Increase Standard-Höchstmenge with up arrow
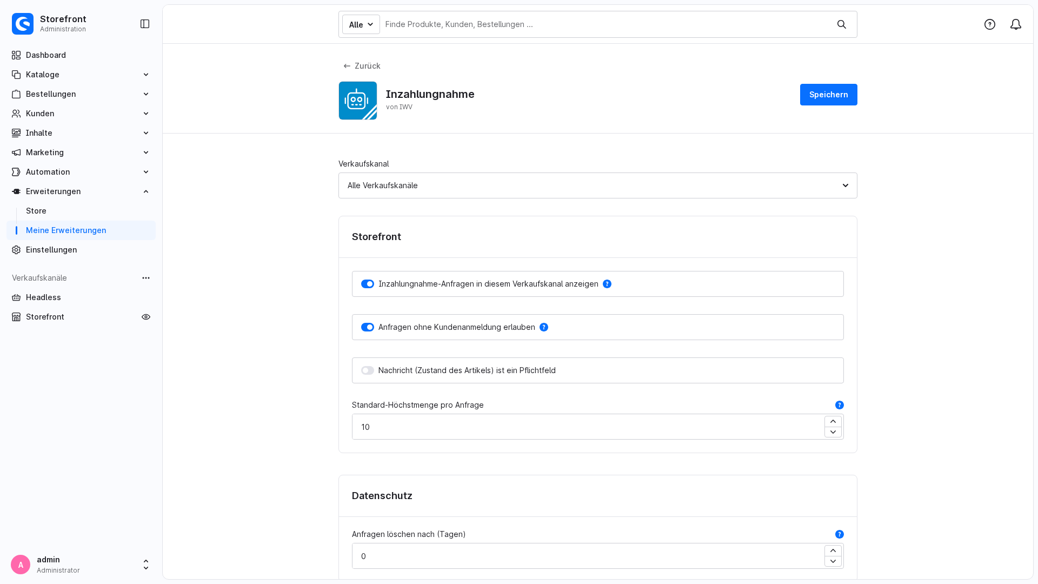Image resolution: width=1038 pixels, height=584 pixels. (x=833, y=421)
